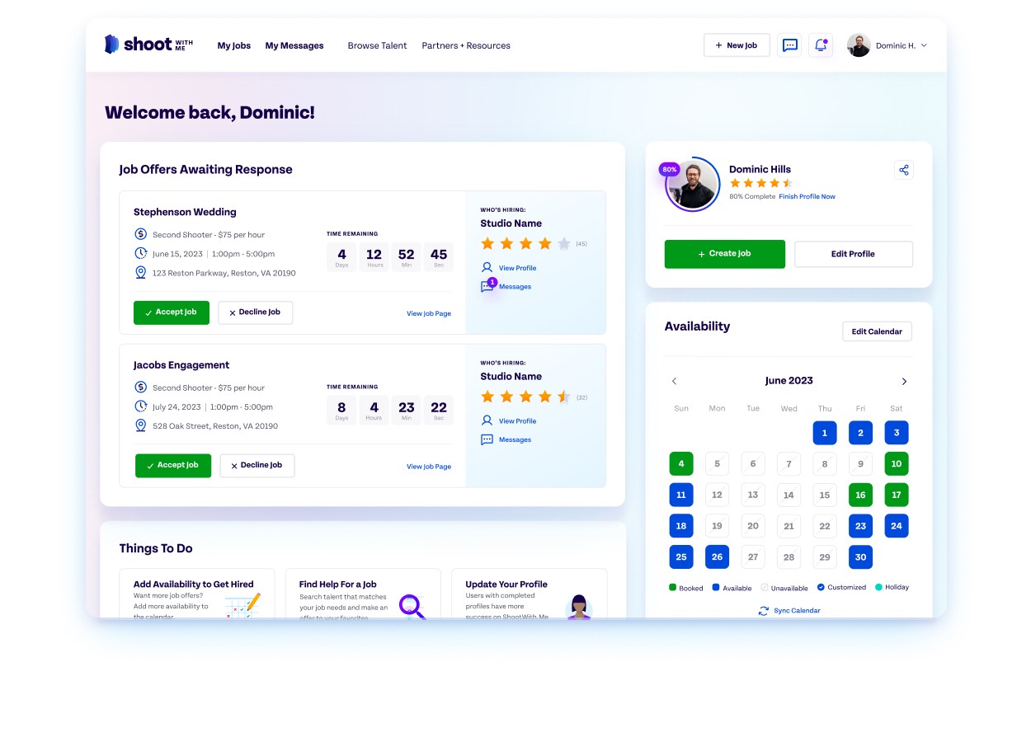Accept the Stephenson Wedding job
Screen dimensions: 1031x742
172,312
